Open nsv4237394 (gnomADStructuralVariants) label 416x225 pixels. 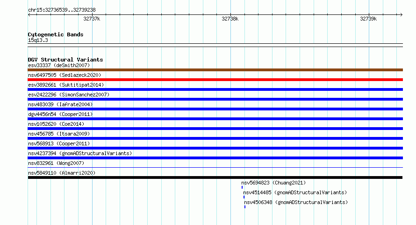click(80, 153)
